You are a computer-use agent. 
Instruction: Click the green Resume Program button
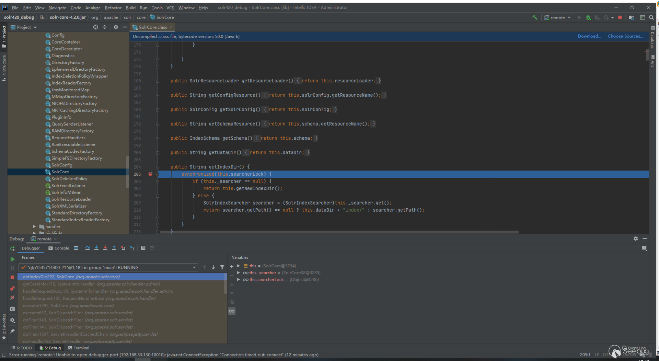[12, 259]
